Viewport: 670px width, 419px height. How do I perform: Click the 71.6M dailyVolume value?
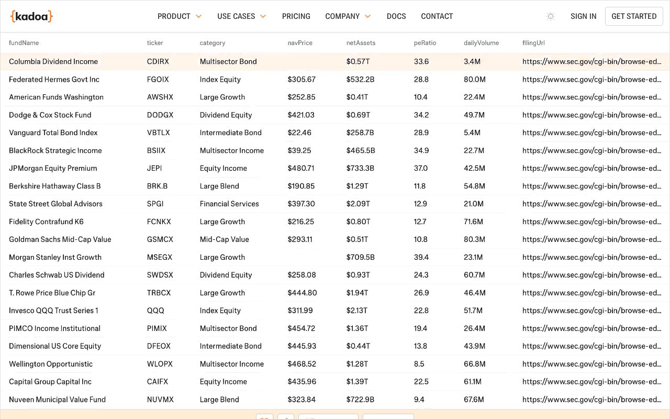tap(474, 222)
